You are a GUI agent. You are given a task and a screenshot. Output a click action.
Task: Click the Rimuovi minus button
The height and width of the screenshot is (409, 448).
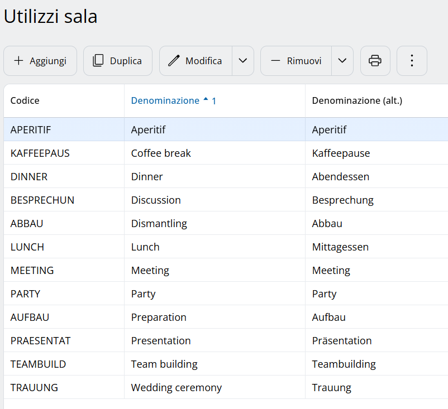coord(296,61)
